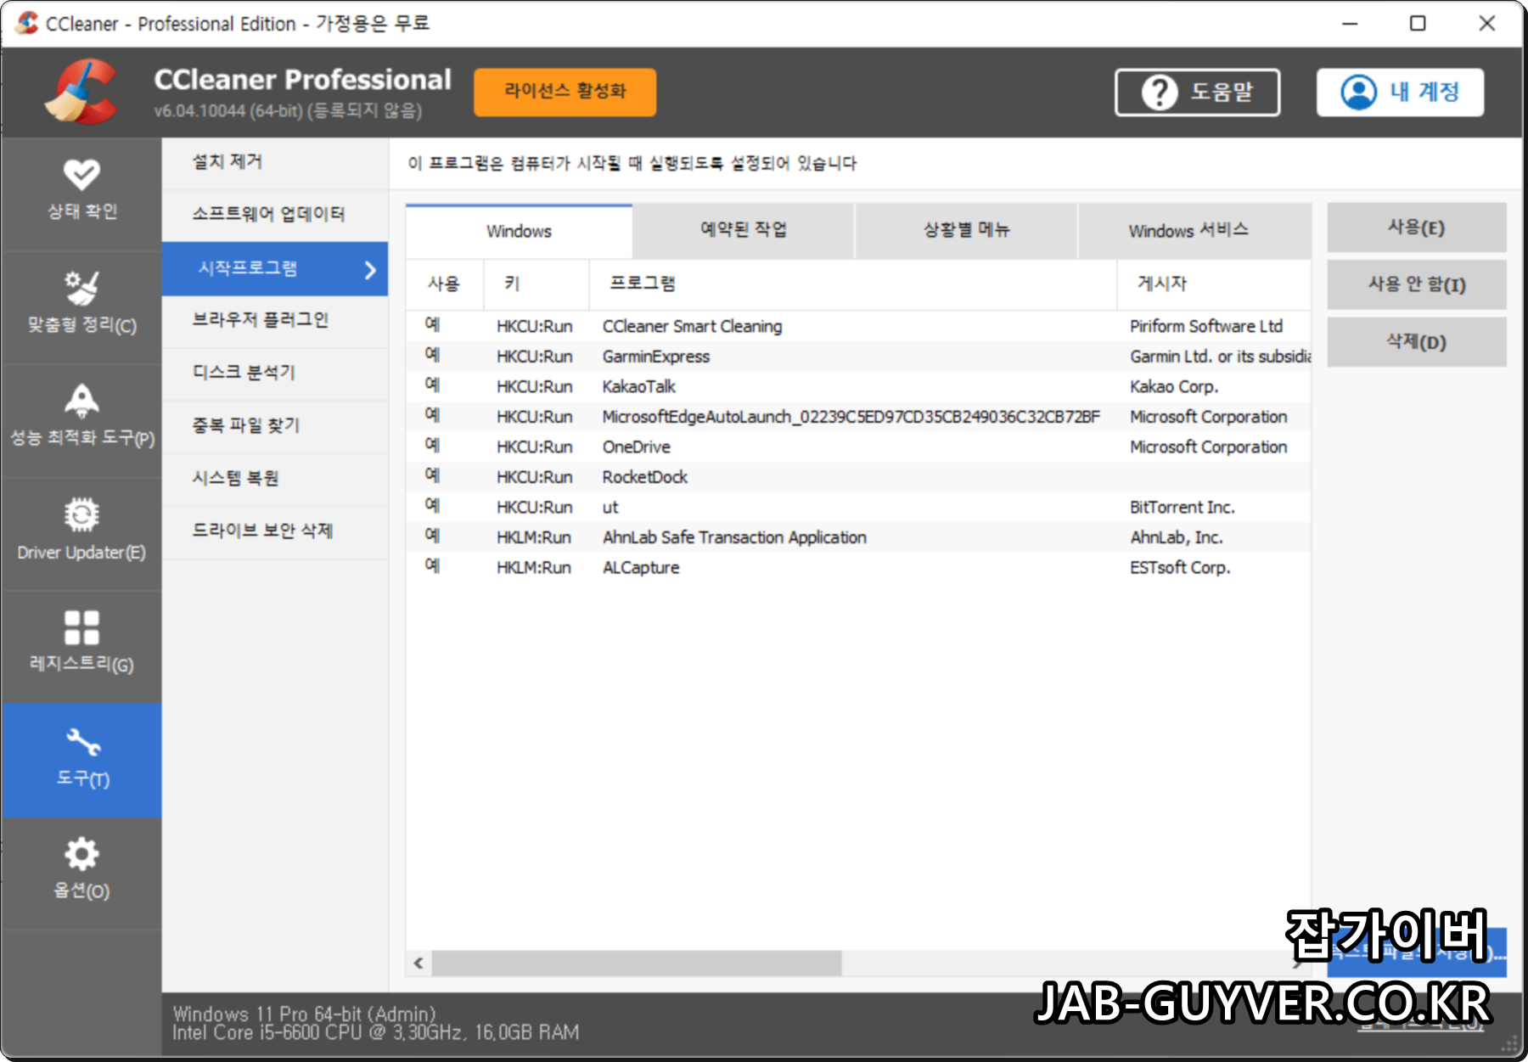Minimize the CCleaner window

point(1350,24)
